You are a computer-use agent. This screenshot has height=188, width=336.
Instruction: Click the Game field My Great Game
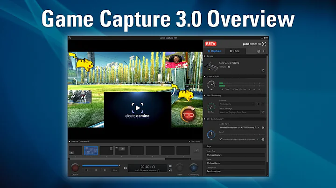coord(236,163)
